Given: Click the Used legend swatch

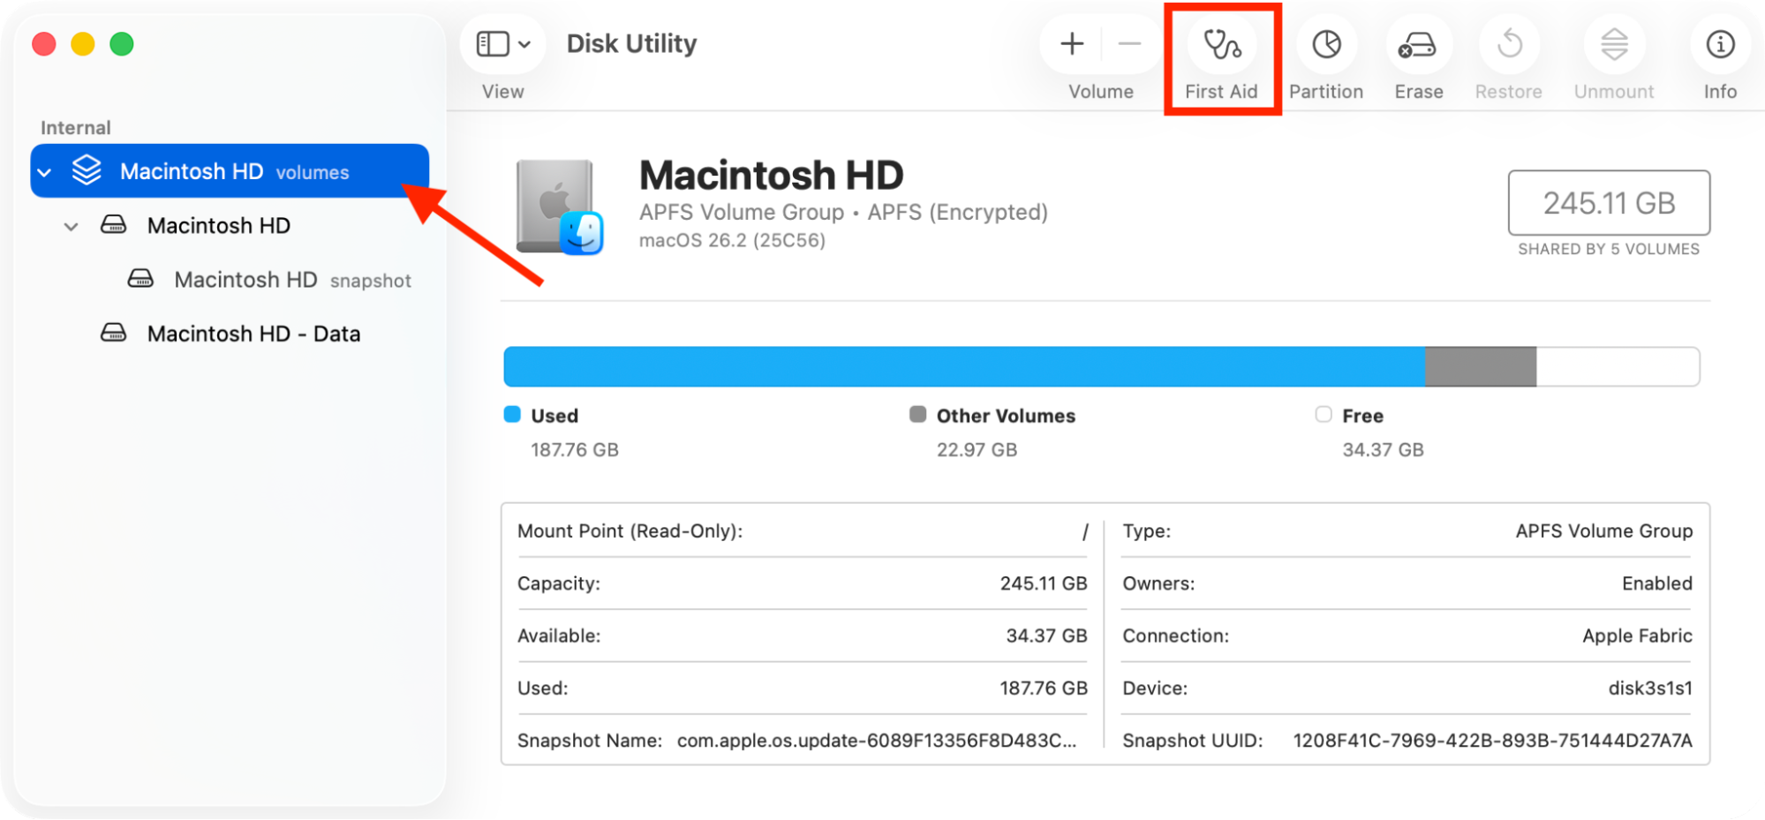Looking at the screenshot, I should coord(513,414).
